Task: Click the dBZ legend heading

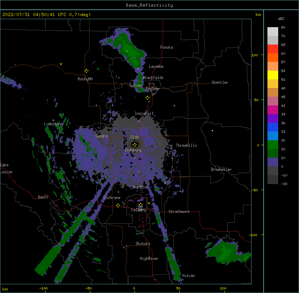Action: pyautogui.click(x=281, y=18)
